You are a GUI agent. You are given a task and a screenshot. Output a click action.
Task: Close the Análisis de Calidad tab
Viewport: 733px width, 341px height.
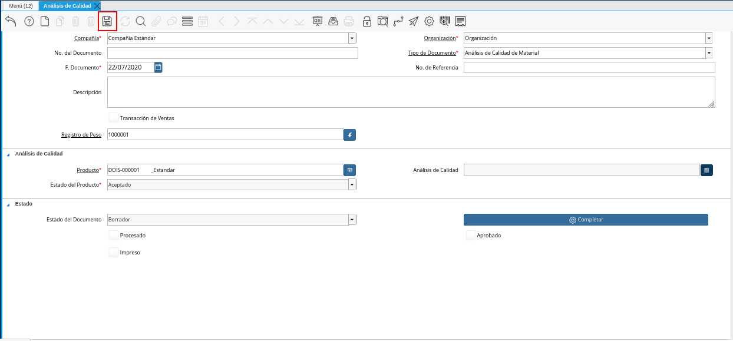pos(97,5)
